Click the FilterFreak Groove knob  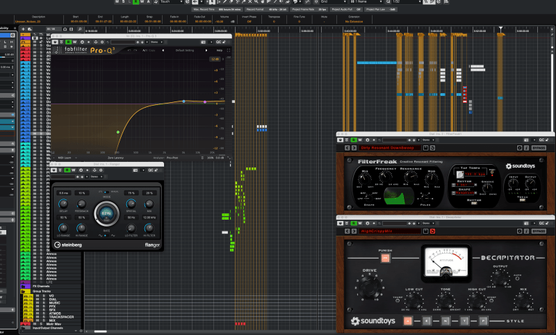[488, 188]
